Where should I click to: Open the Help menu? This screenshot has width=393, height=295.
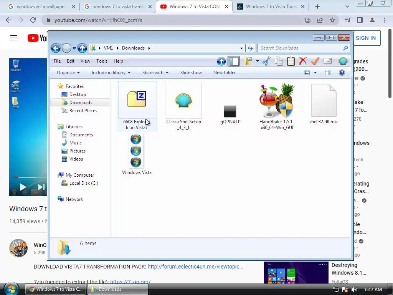pos(118,61)
